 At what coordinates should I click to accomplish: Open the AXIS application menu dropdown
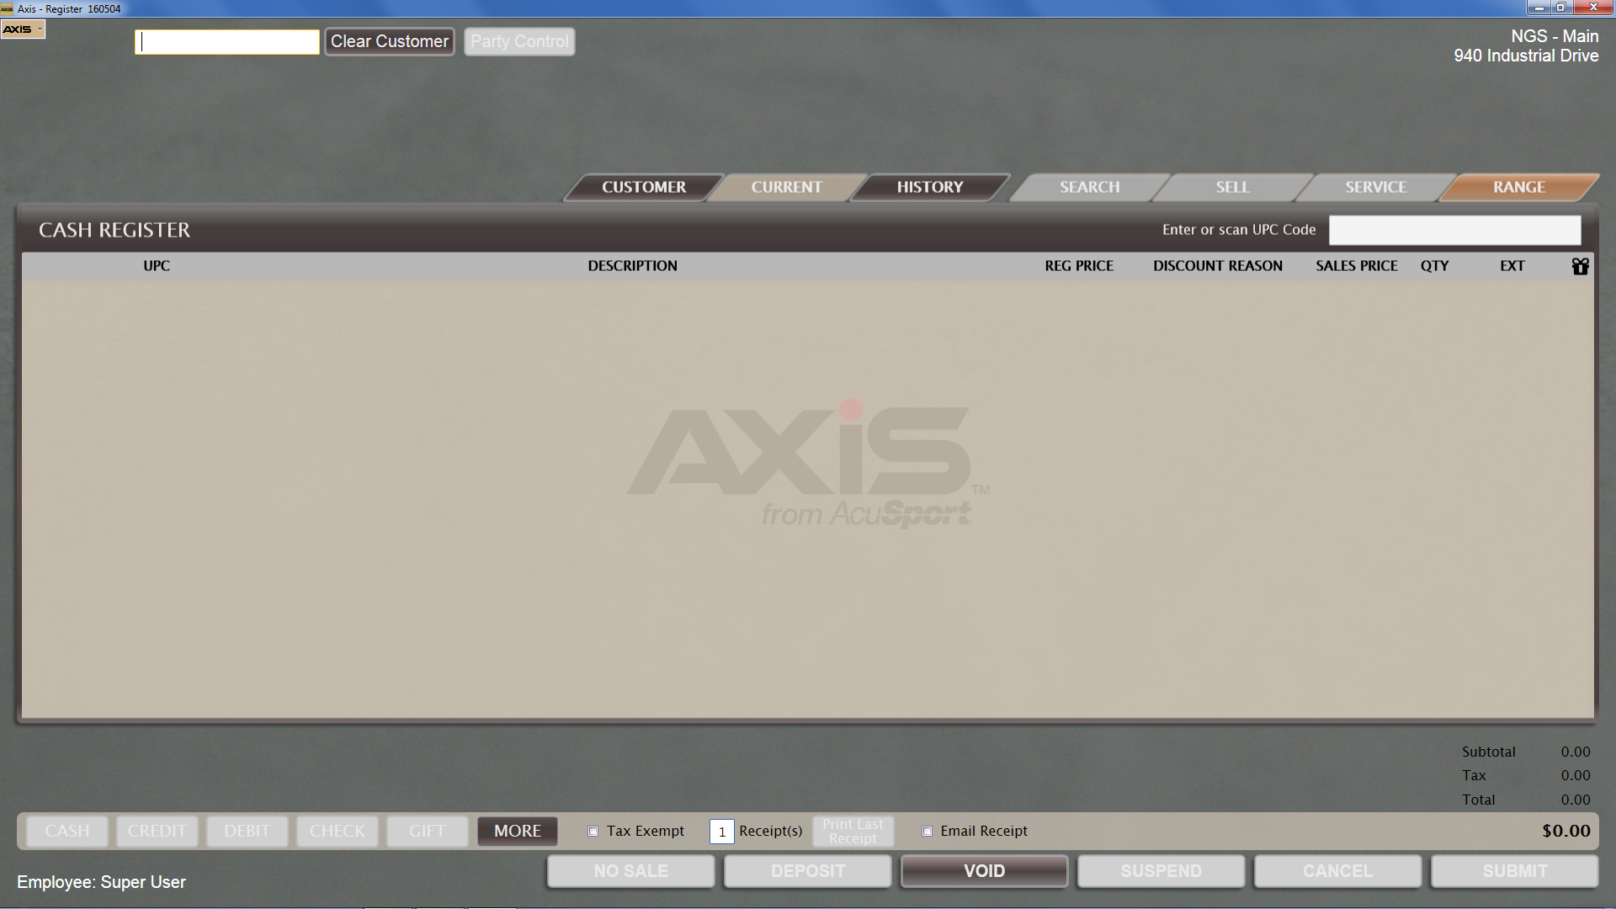[23, 29]
